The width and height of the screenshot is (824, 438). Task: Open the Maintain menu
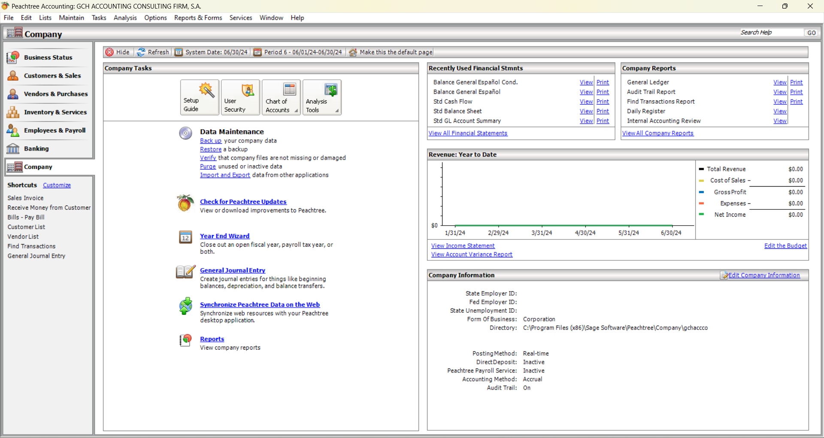click(71, 18)
